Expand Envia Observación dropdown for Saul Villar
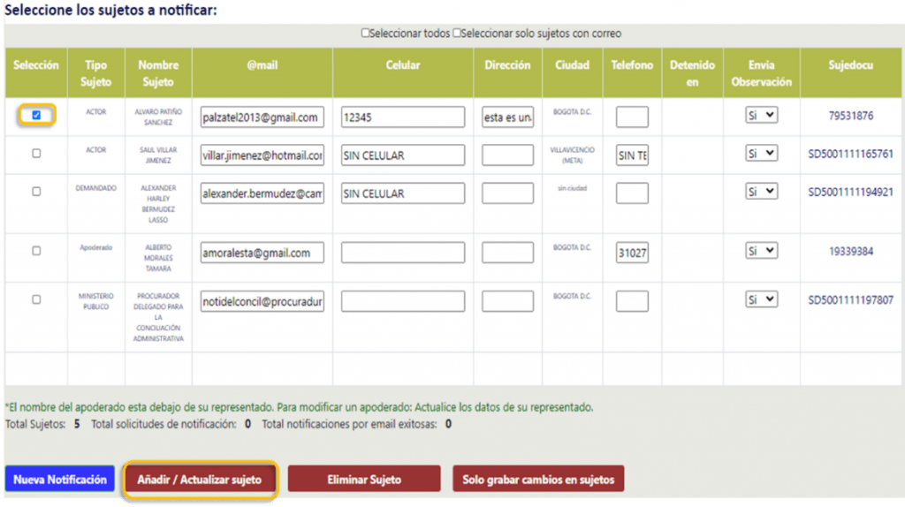905x507 pixels. click(761, 154)
